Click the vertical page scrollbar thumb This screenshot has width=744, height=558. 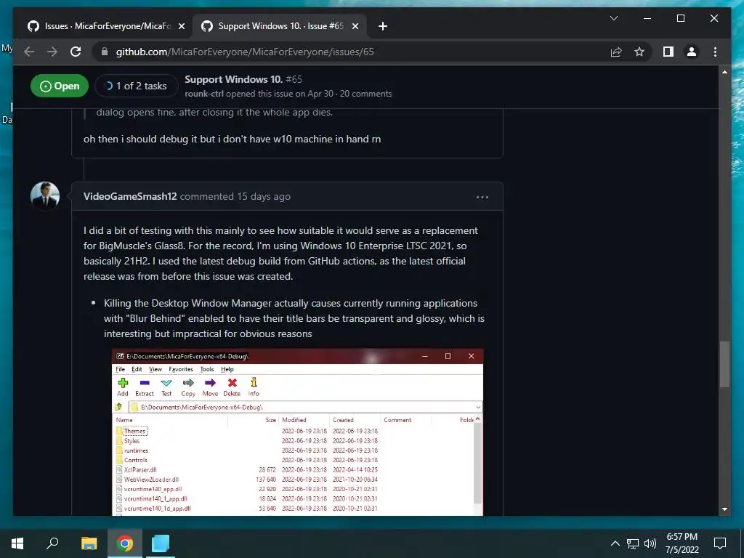(x=724, y=365)
